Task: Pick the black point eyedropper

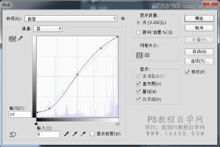Action: tap(67, 134)
